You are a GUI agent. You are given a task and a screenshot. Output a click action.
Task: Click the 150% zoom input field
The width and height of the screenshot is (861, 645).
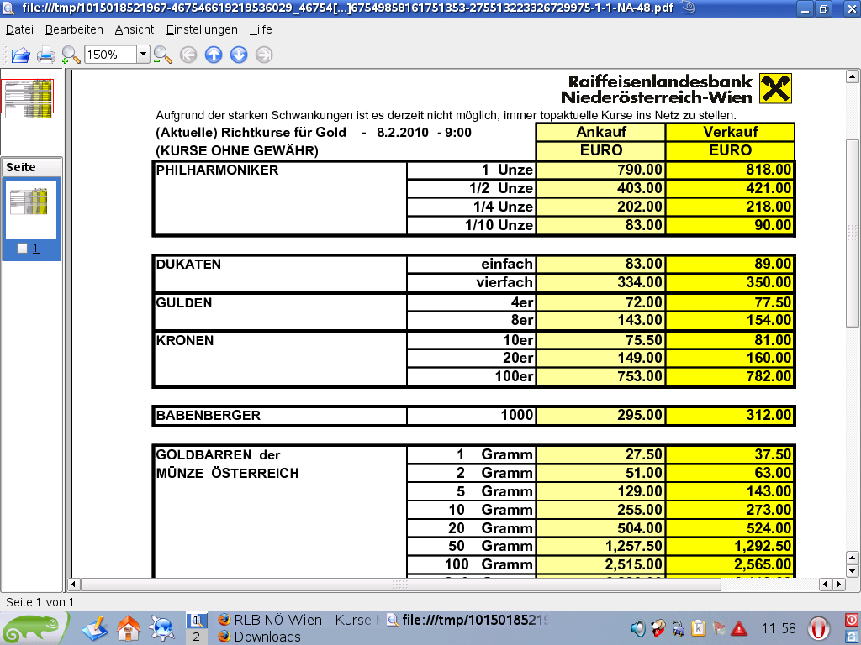[x=110, y=55]
